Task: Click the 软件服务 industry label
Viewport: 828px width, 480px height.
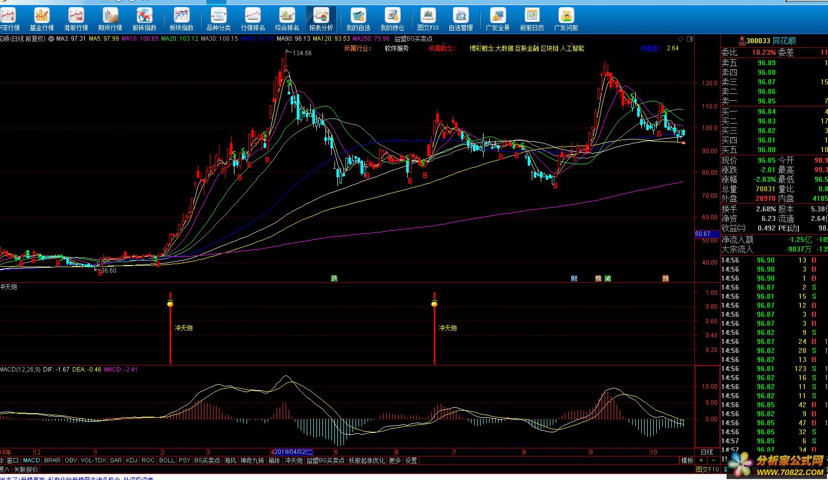Action: tap(397, 49)
